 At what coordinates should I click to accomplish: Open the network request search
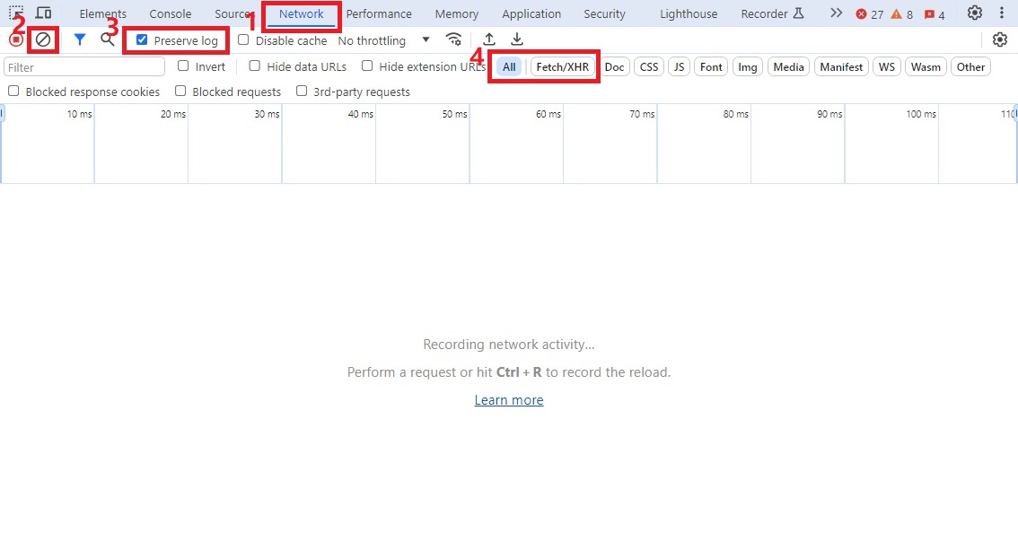click(x=108, y=39)
